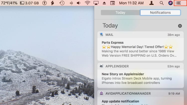Click the Bluetooth status icon
Viewport: 187px width, 105px height.
tap(71, 3)
